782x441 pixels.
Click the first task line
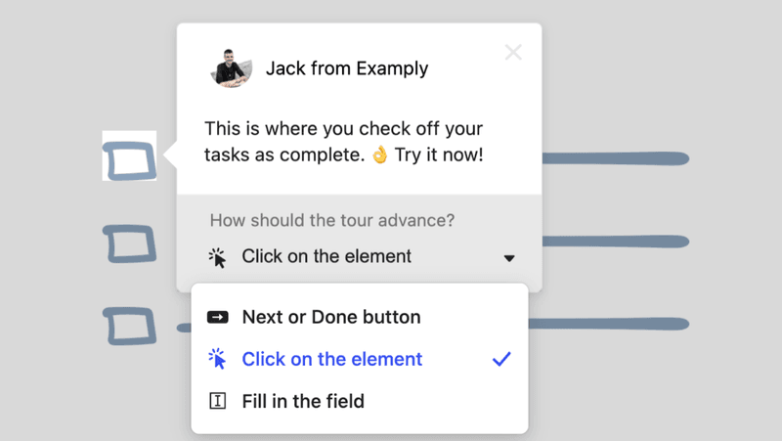coord(616,158)
